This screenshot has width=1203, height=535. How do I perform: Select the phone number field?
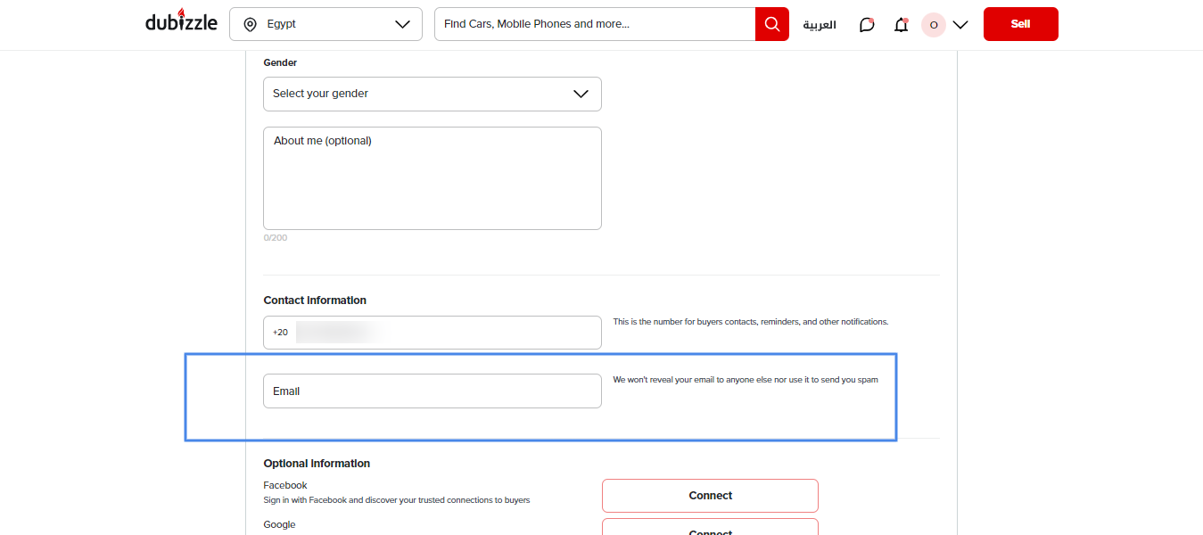[x=446, y=333]
